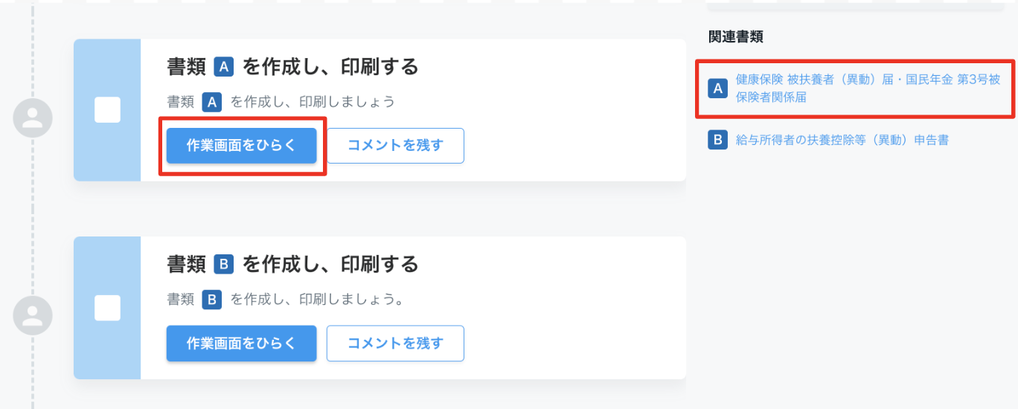This screenshot has width=1018, height=409.
Task: Click the A badge next to the 健康保険 被扶養者 link
Action: click(717, 88)
